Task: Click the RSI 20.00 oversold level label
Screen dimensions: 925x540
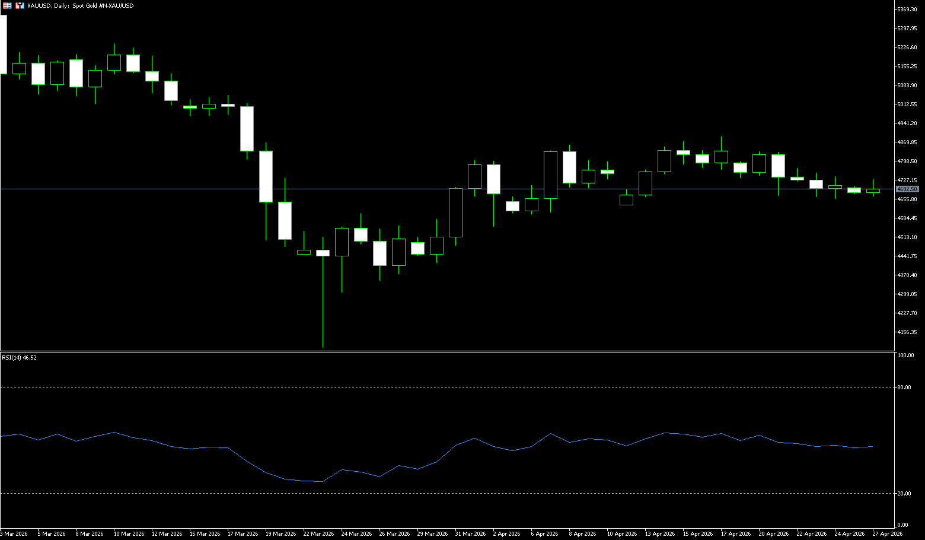Action: pos(904,494)
